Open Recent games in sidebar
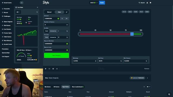Screen dimensions: 173x97 (5, 12)
